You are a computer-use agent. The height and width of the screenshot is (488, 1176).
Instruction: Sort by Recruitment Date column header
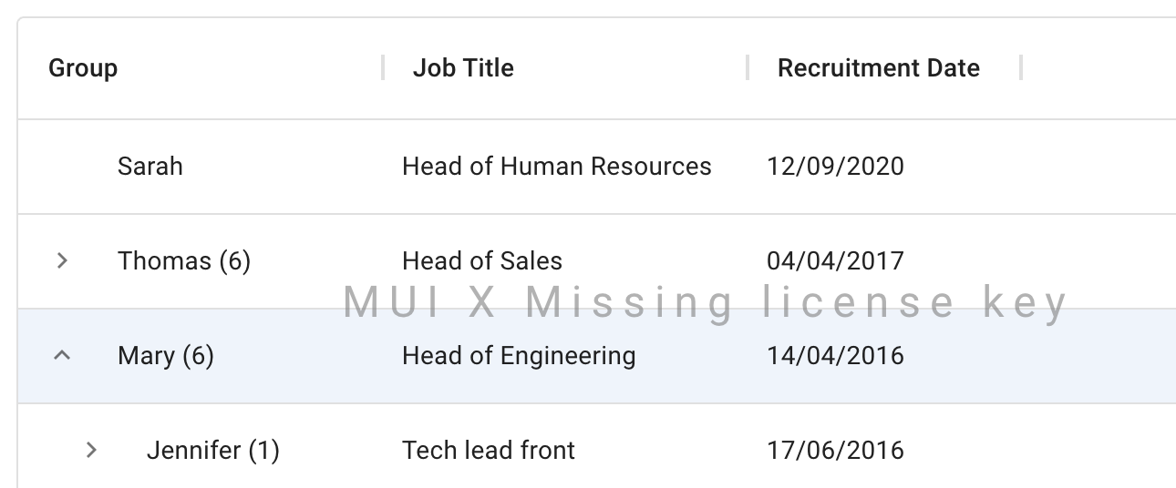[x=878, y=68]
